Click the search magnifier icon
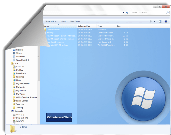This screenshot has width=171, height=135. point(167,13)
